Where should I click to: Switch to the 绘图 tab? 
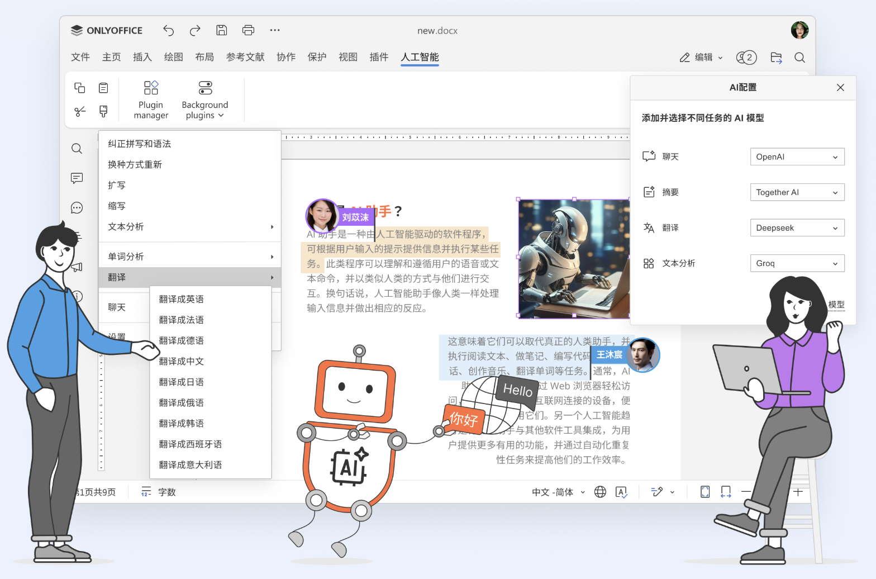[x=173, y=57]
